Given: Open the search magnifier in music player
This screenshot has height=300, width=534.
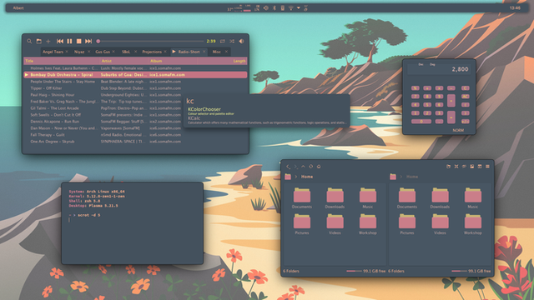Looking at the screenshot, I should pos(29,41).
